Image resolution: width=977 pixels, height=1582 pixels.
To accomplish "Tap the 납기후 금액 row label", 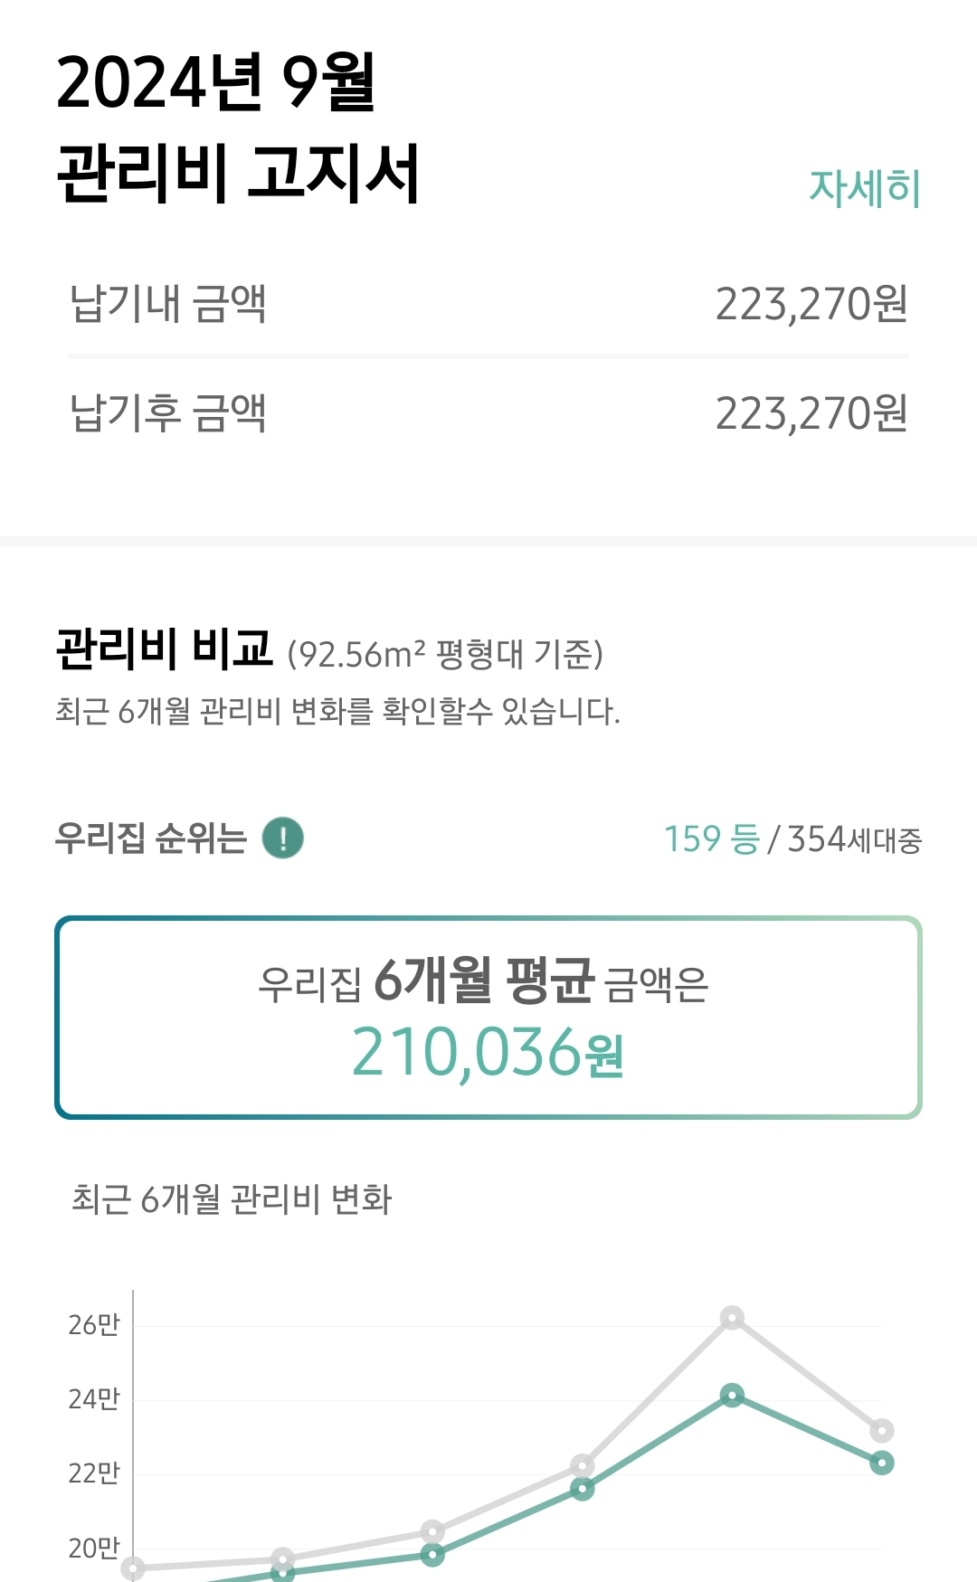I will point(168,413).
